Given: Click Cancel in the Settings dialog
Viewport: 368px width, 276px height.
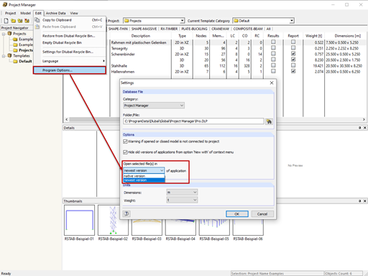Looking at the screenshot, I should click(x=262, y=214).
